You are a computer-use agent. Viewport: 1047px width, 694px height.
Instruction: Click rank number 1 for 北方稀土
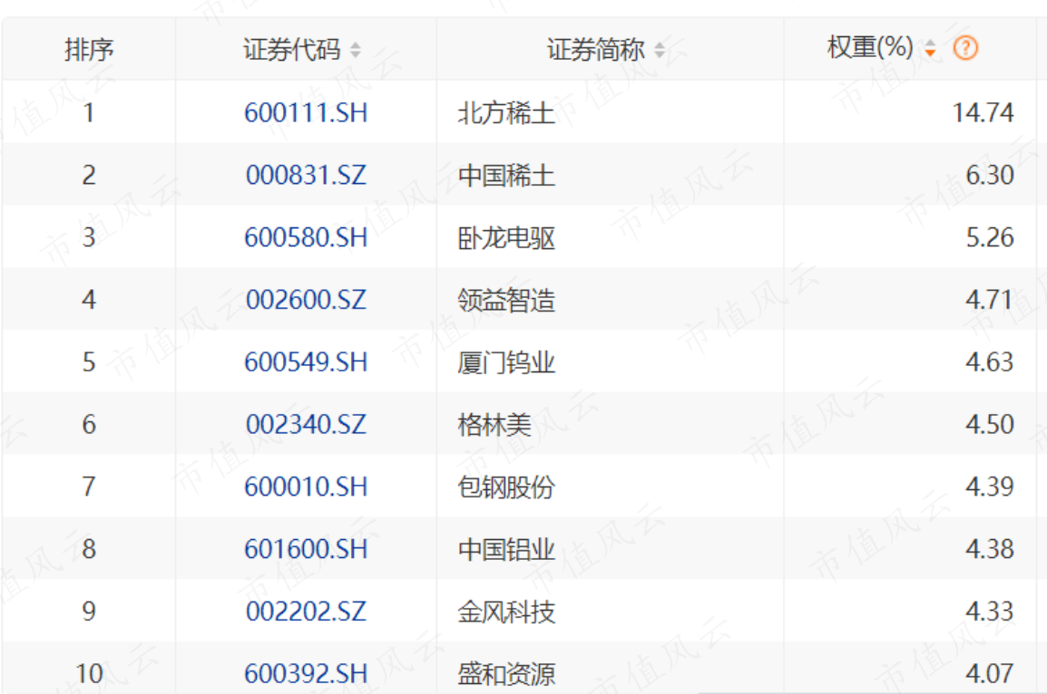(89, 112)
